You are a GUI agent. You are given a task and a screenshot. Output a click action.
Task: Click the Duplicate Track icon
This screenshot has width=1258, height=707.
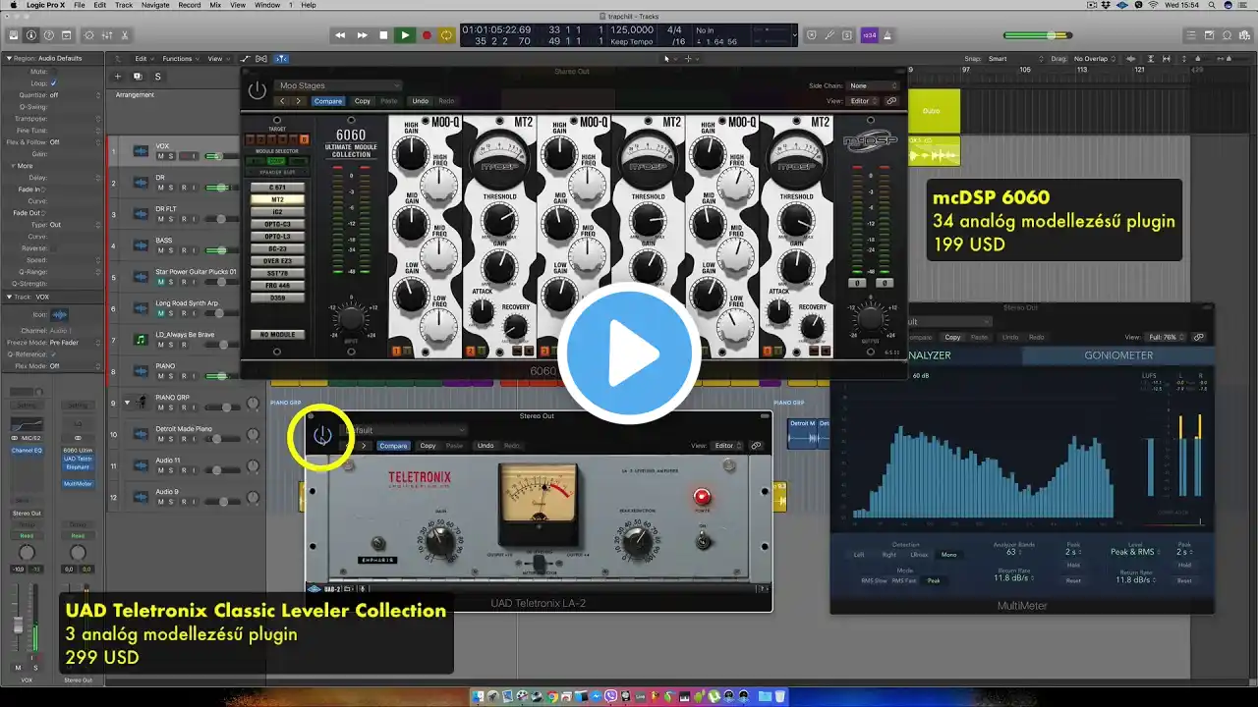pos(138,77)
